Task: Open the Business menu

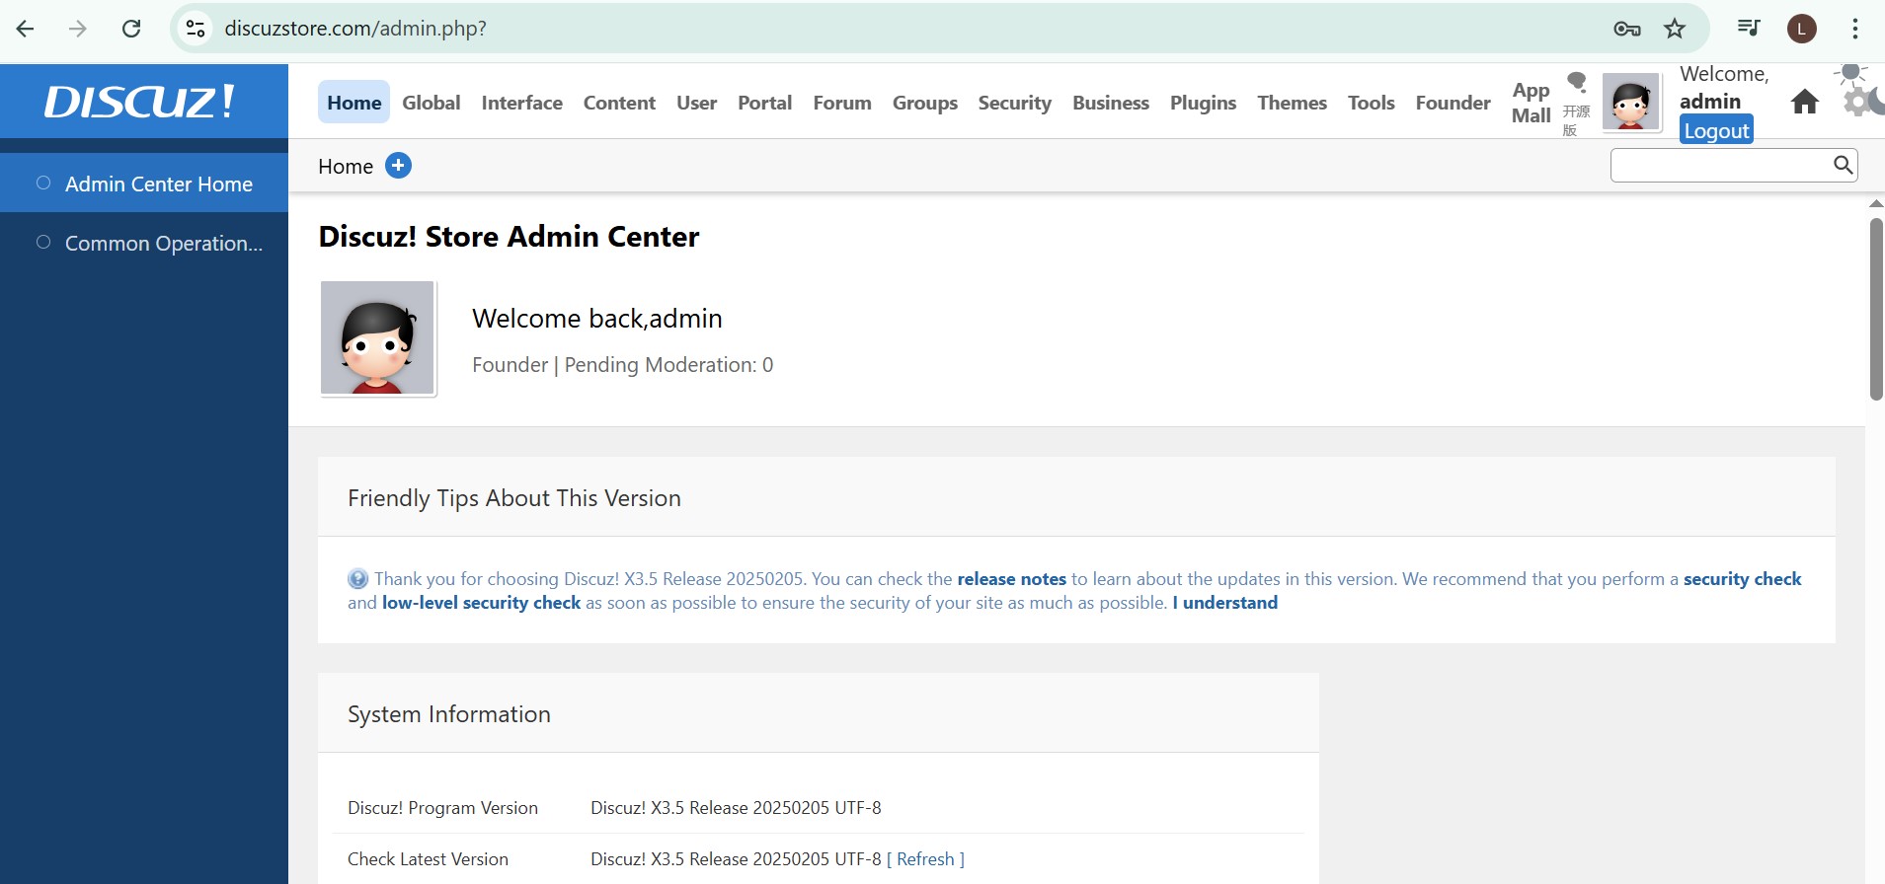Action: point(1111,103)
